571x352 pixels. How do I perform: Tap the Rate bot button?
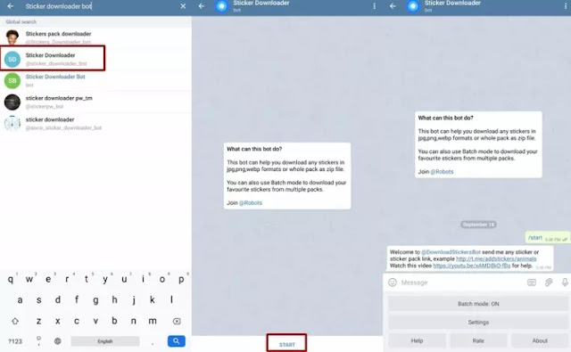tap(478, 340)
